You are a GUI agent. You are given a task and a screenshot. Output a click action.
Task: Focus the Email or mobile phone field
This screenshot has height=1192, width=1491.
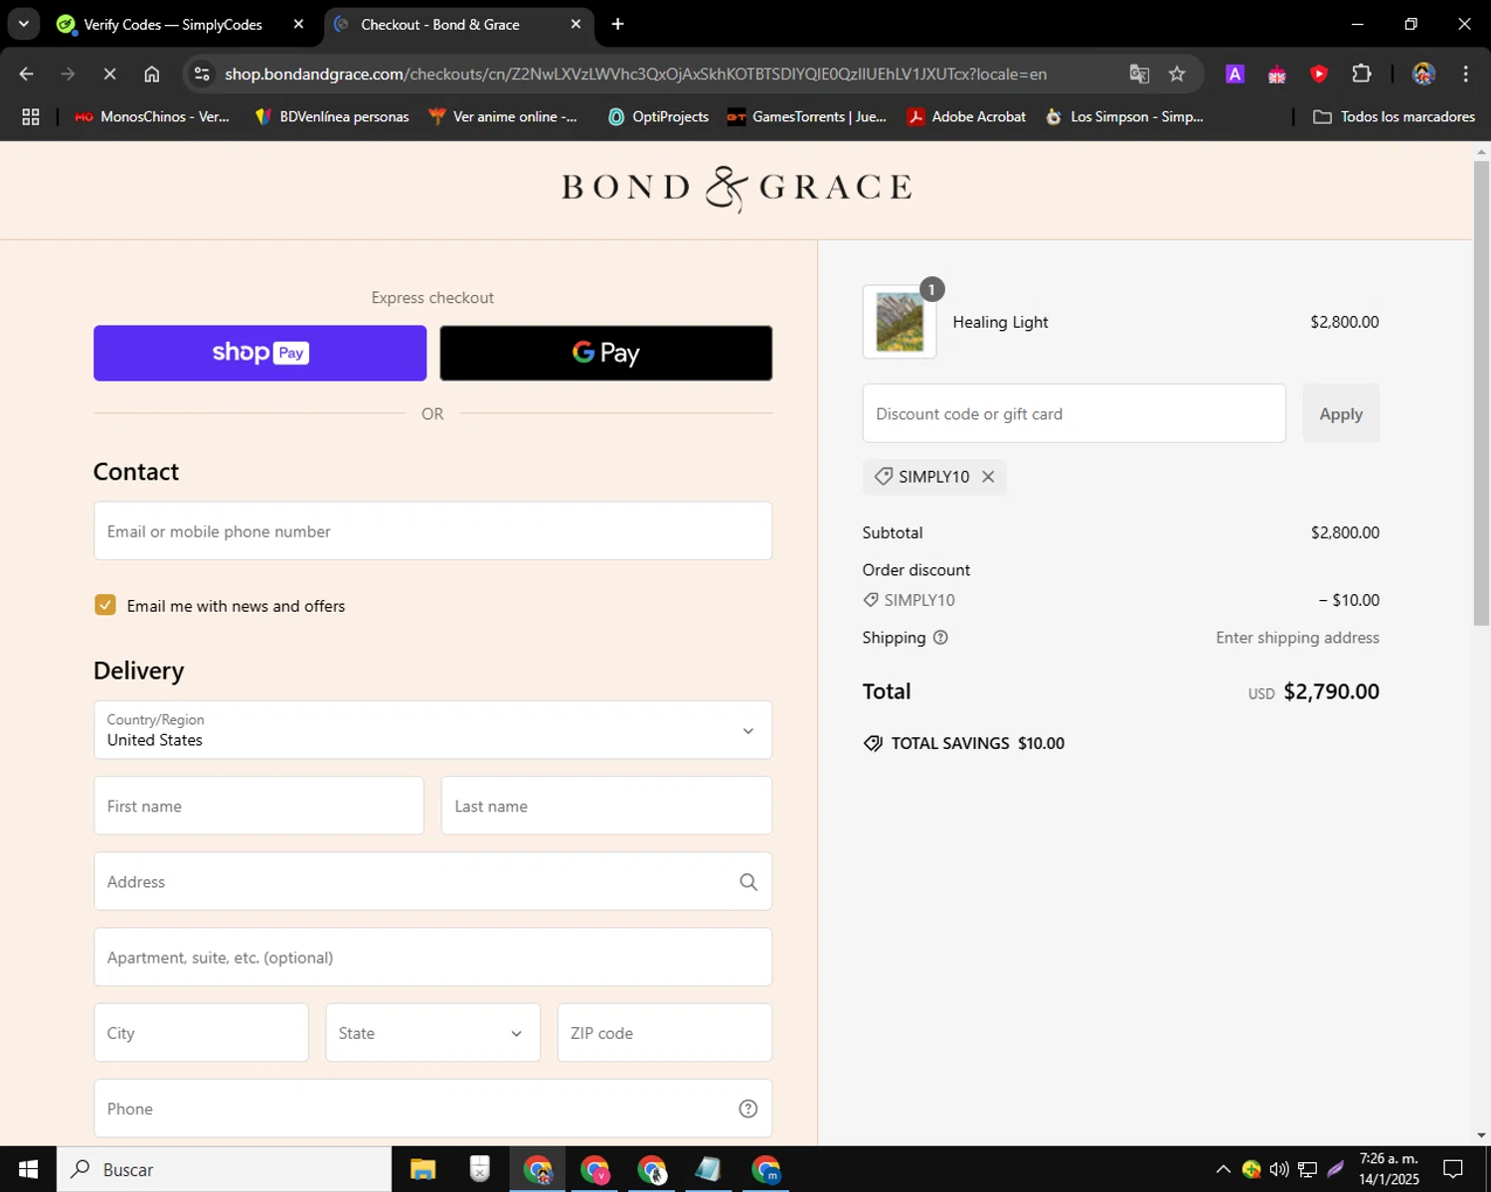tap(432, 530)
